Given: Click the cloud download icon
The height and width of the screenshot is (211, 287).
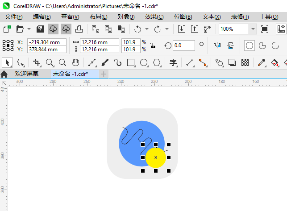Looking at the screenshot, I should click(53, 29).
